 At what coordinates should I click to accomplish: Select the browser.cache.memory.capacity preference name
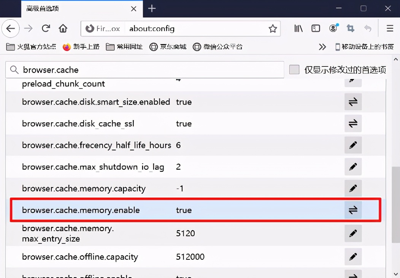84,189
